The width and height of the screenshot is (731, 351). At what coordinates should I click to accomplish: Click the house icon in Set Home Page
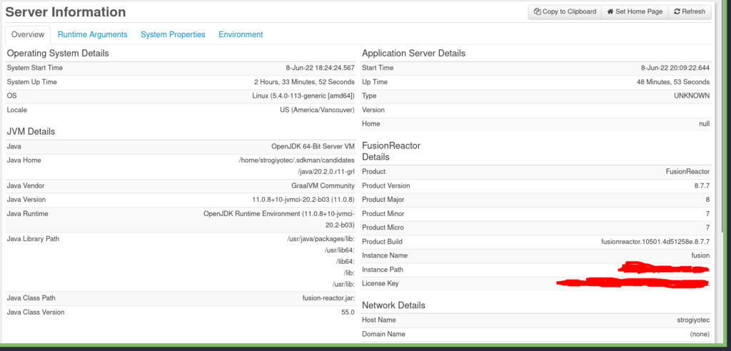(x=610, y=11)
